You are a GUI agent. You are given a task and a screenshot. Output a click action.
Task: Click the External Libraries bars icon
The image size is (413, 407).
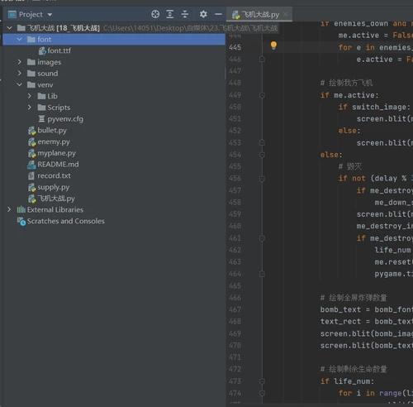[21, 210]
